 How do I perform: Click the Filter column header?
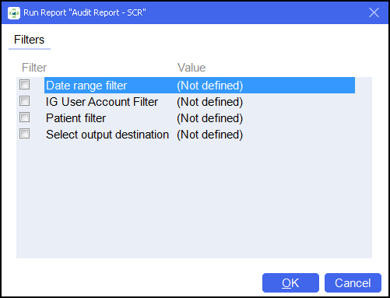tap(34, 68)
